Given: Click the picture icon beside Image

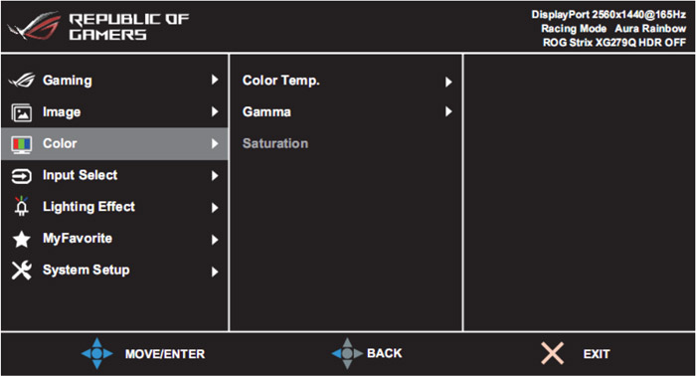Looking at the screenshot, I should [x=21, y=112].
